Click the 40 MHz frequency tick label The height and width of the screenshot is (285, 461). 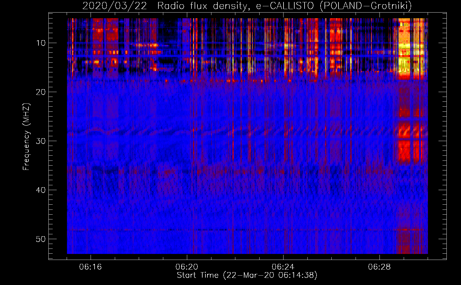[x=41, y=190]
